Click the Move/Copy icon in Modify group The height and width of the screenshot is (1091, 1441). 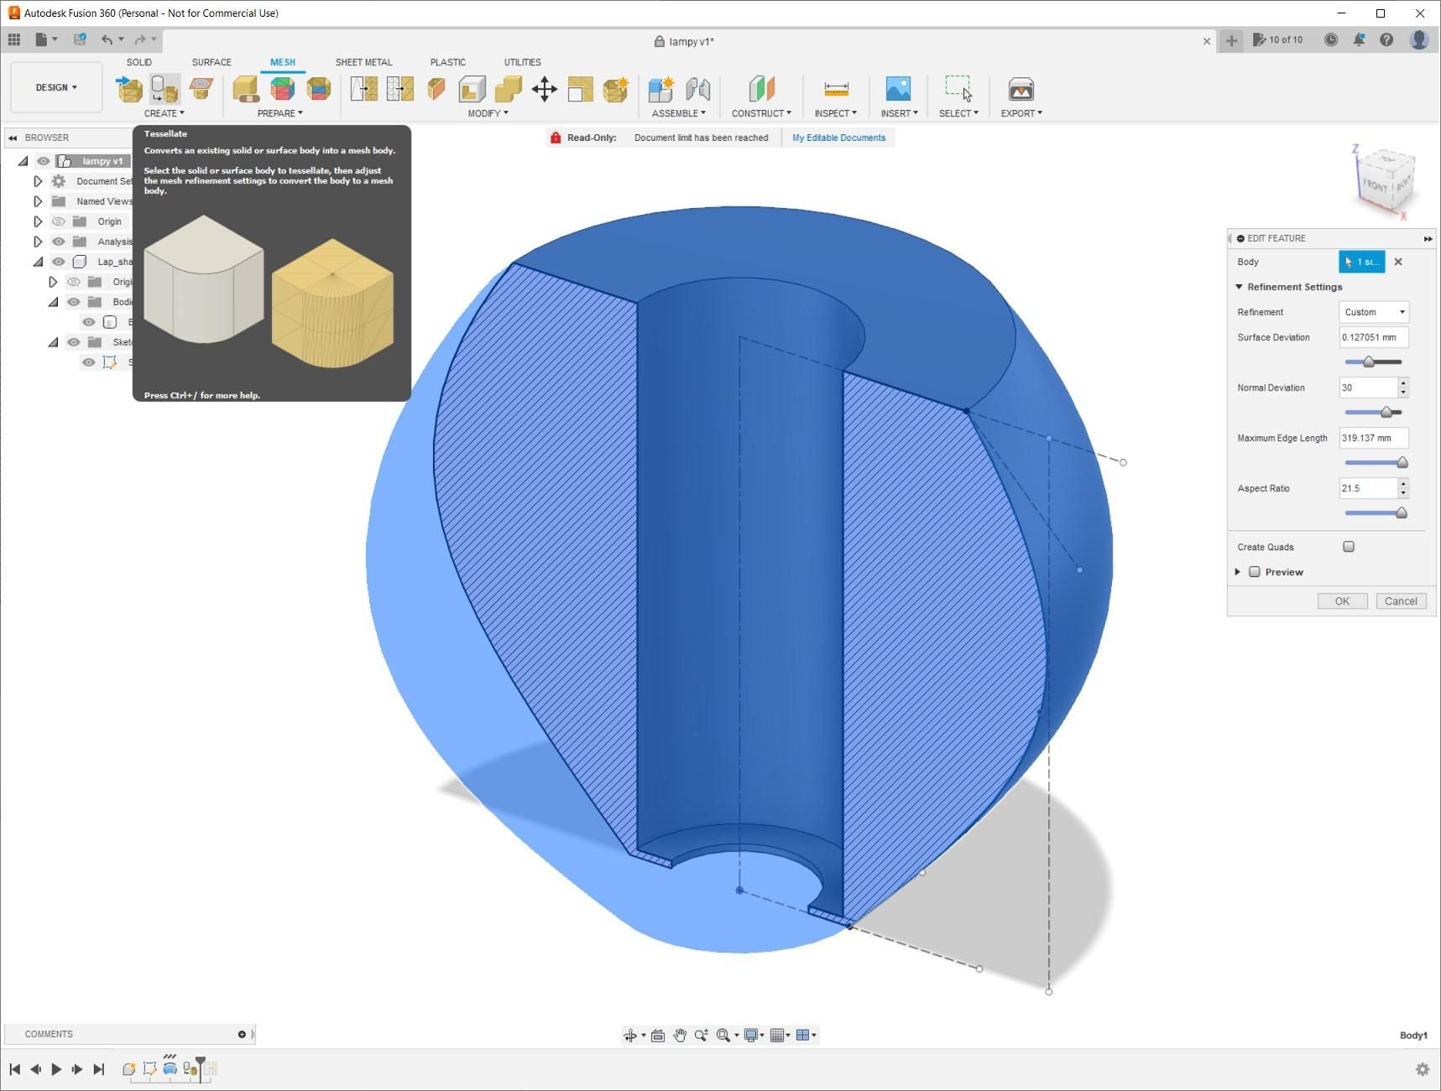point(545,90)
